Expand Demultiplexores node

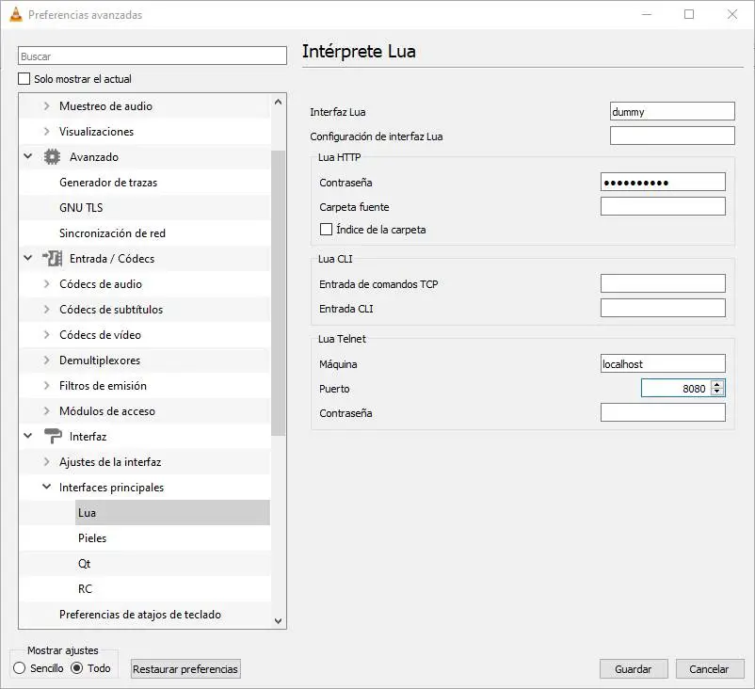[x=46, y=361]
